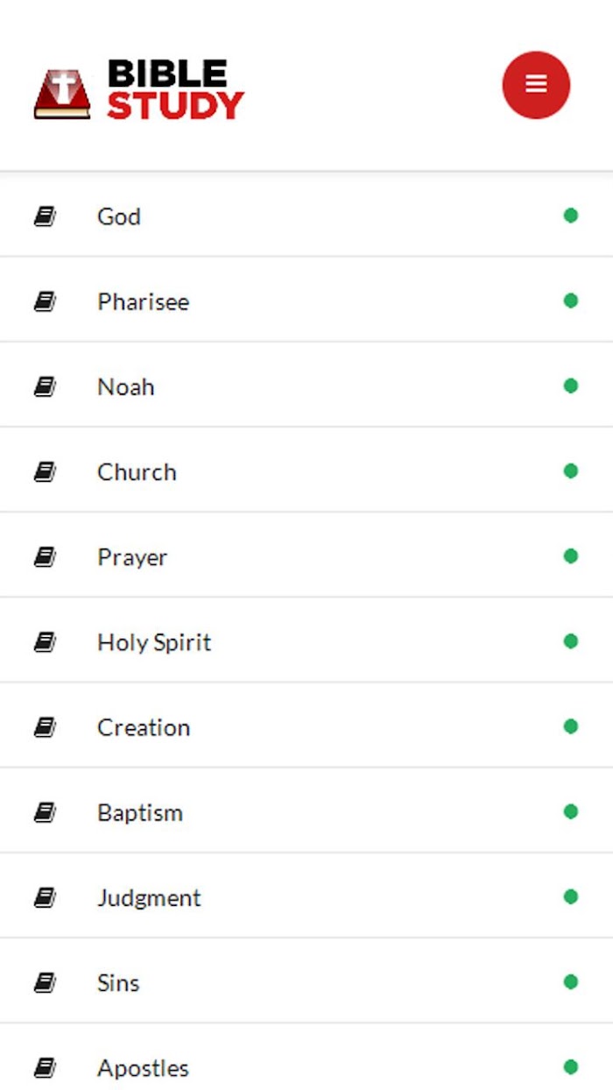Viewport: 613px width, 1090px height.
Task: Click the green status dot beside Sins
Action: (x=571, y=981)
